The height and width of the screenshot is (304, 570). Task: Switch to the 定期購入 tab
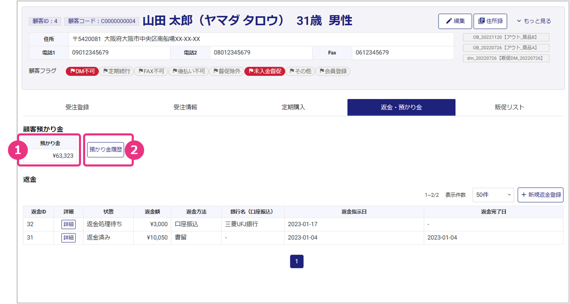point(293,107)
